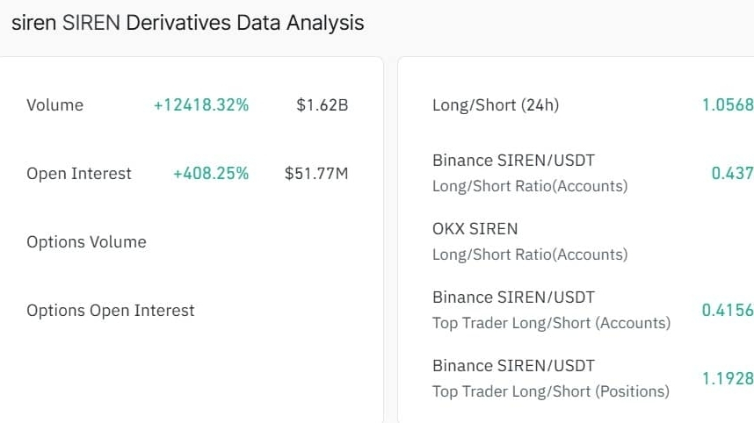Select the 1.0568 long/short ratio value
The image size is (754, 423).
click(x=727, y=105)
